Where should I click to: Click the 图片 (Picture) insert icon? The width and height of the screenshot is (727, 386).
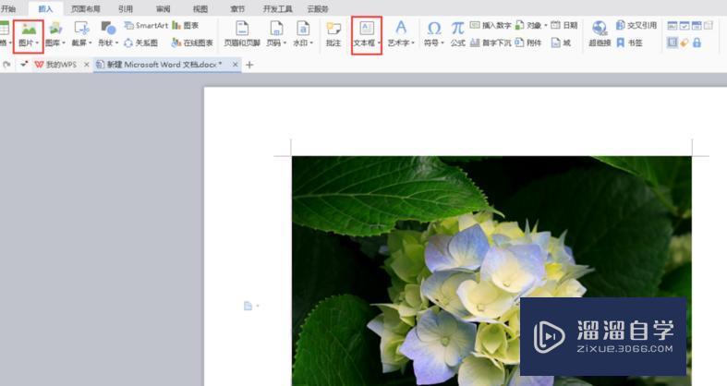click(x=29, y=30)
